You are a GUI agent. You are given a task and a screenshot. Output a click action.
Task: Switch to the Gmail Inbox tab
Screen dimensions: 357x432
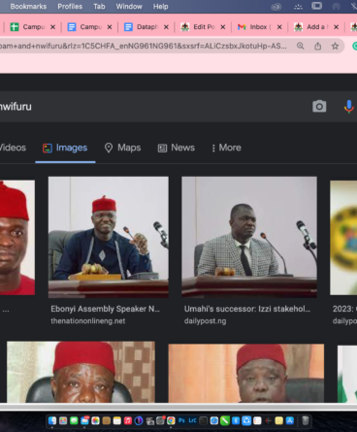(260, 27)
